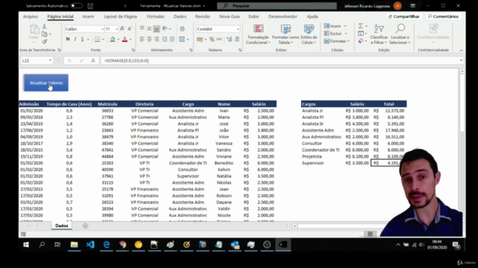The height and width of the screenshot is (268, 478).
Task: Open Formatar como Tabela gallery
Action: tap(285, 34)
